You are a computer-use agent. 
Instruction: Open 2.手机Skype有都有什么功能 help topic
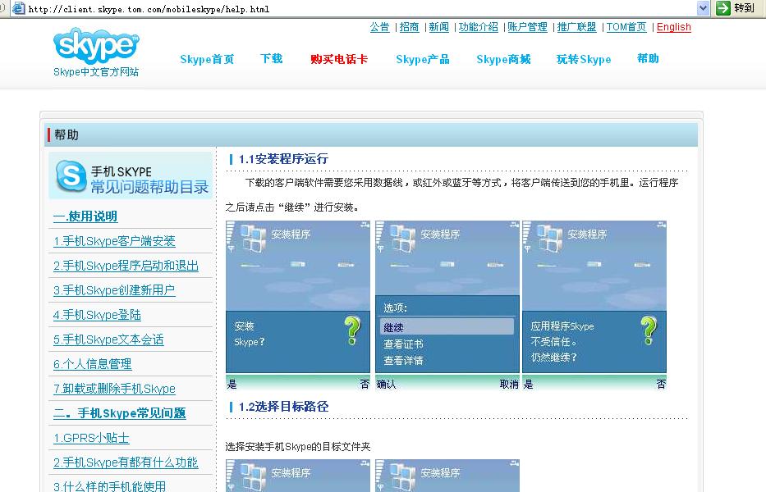click(x=126, y=462)
